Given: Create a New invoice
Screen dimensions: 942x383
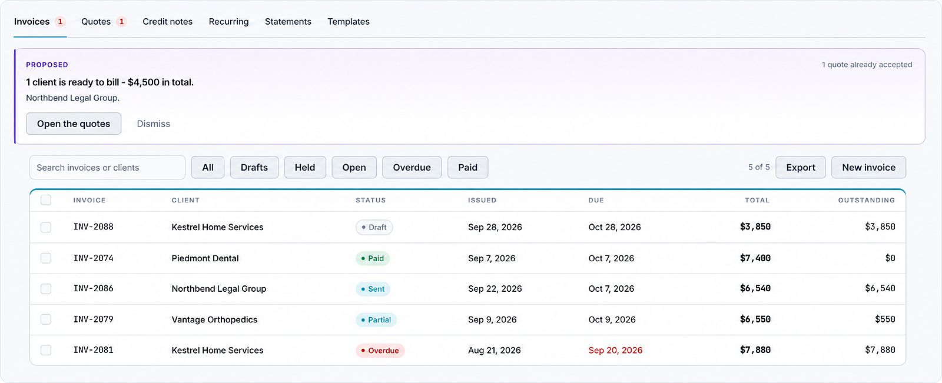Looking at the screenshot, I should pyautogui.click(x=869, y=168).
